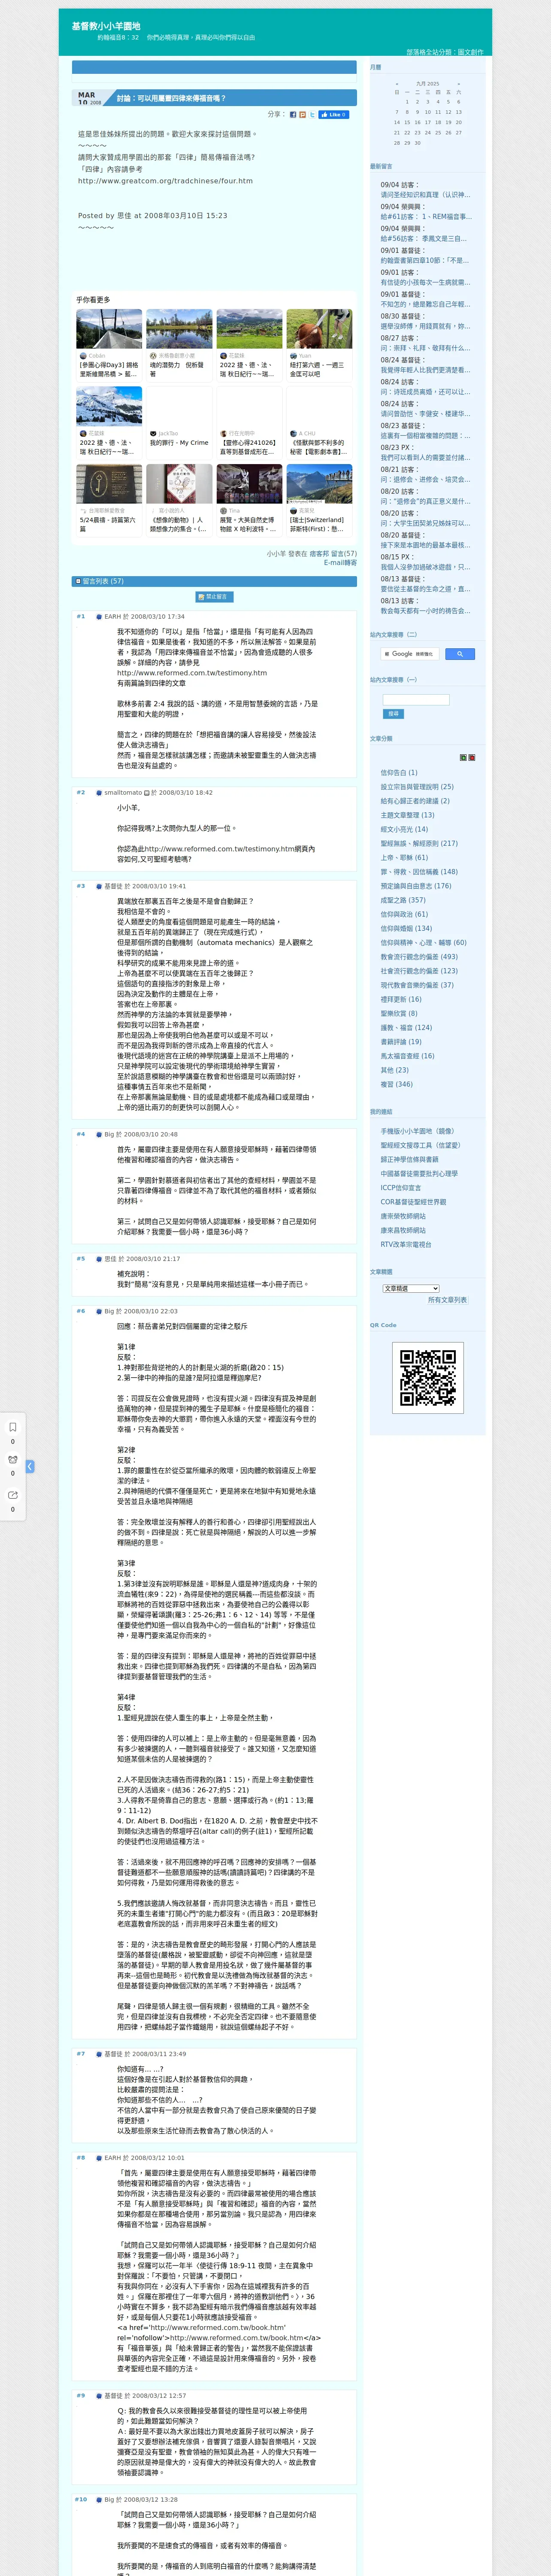The height and width of the screenshot is (2576, 551).
Task: Click the Facebook Like button
Action: 333,115
